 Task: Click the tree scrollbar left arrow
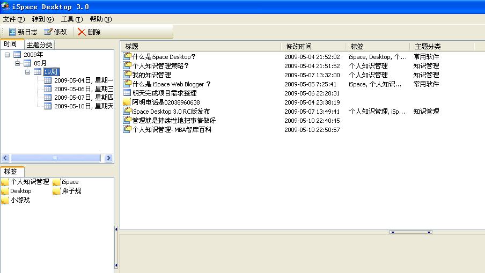[x=5, y=158]
